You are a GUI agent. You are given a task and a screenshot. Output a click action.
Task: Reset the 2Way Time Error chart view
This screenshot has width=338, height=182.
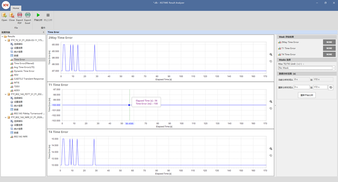271,61
